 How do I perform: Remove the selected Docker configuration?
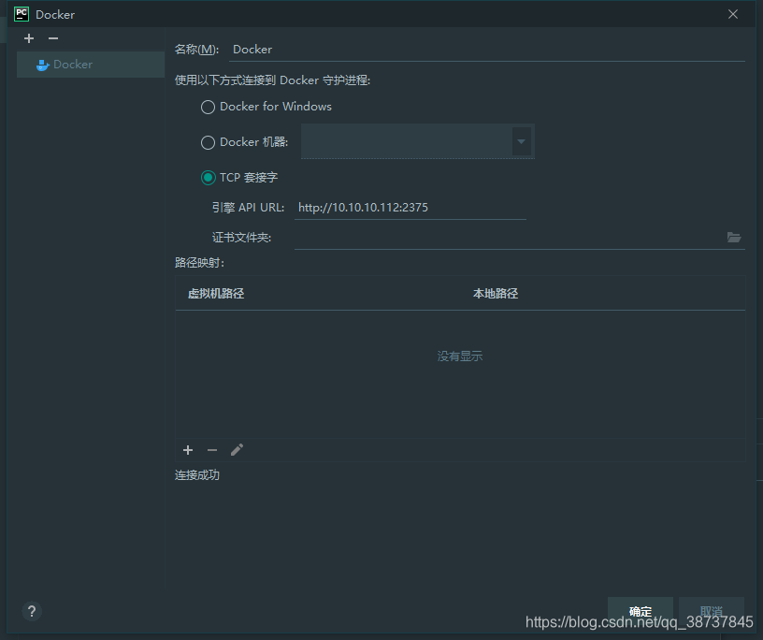click(x=53, y=38)
